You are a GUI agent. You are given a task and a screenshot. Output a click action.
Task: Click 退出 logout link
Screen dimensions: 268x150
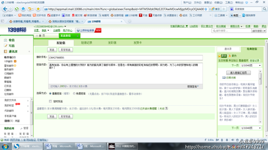[264, 26]
